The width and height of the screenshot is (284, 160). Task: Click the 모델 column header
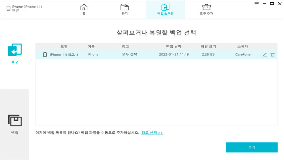[64, 46]
